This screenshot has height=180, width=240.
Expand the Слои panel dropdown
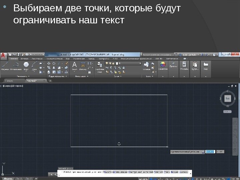pos(118,76)
